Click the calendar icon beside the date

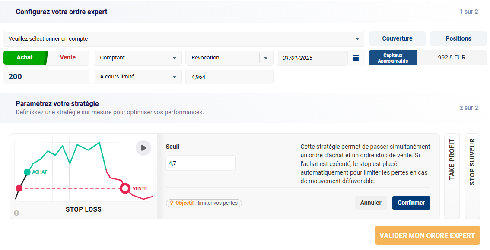click(x=356, y=58)
